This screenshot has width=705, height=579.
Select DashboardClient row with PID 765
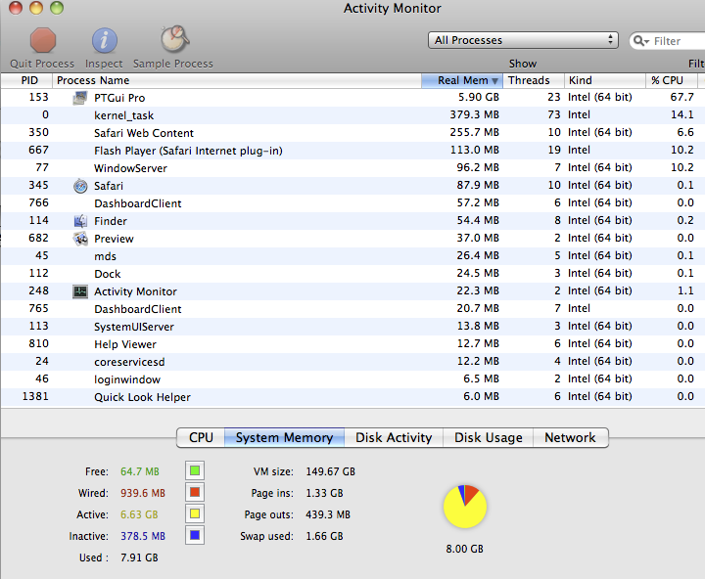(x=352, y=309)
